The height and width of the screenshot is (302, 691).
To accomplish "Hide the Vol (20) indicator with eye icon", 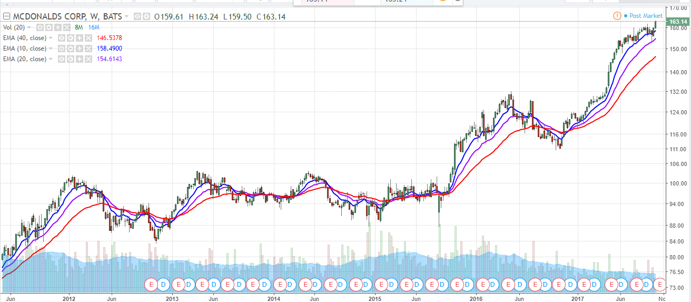I will pos(40,27).
